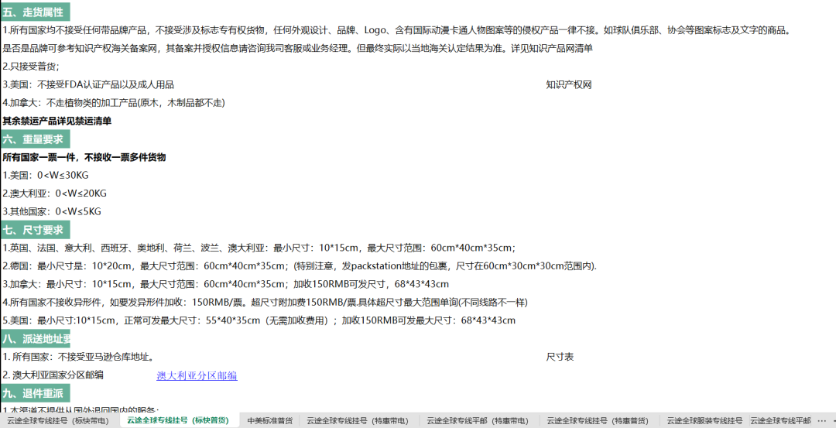Select the row '2.只接受普货；'
This screenshot has height=428, width=836.
tap(31, 67)
